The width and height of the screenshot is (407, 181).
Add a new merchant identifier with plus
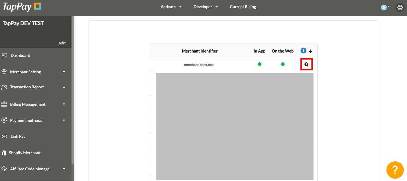[x=311, y=51]
